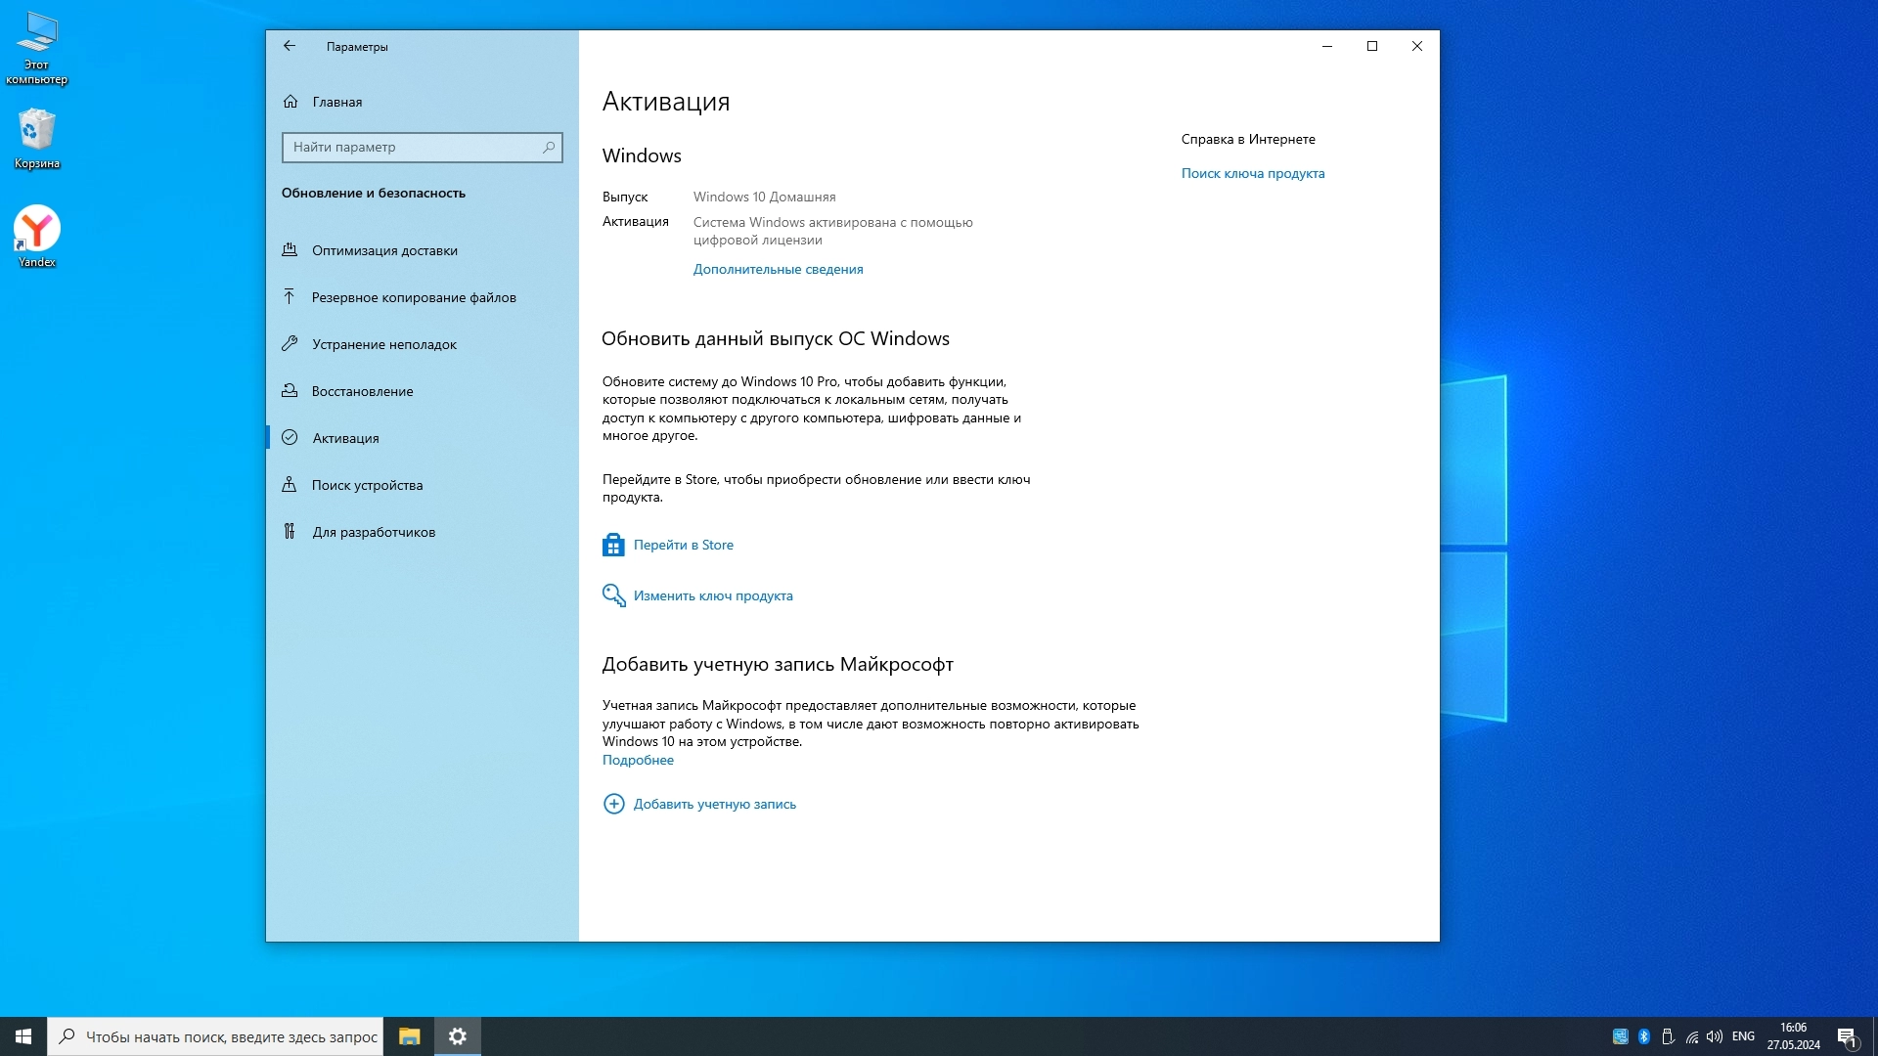This screenshot has height=1056, width=1878.
Task: Click the back arrow in Settings
Action: point(290,46)
